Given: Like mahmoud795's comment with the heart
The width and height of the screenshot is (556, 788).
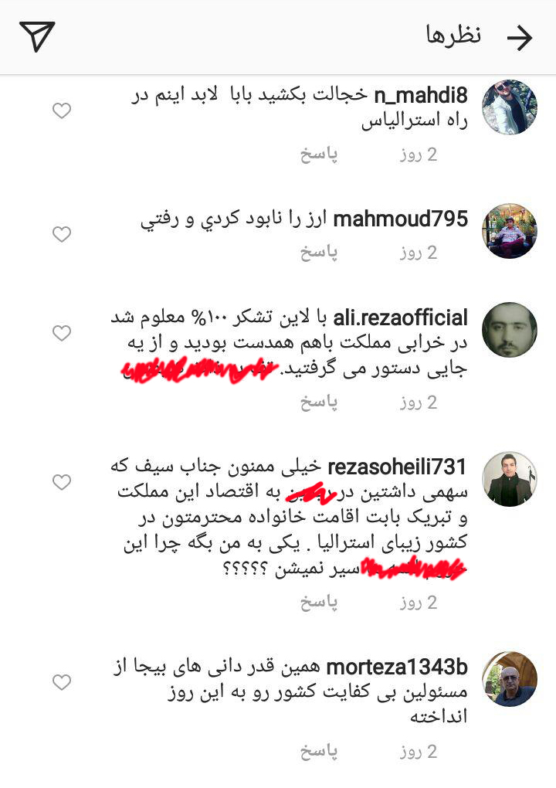Looking at the screenshot, I should point(62,234).
